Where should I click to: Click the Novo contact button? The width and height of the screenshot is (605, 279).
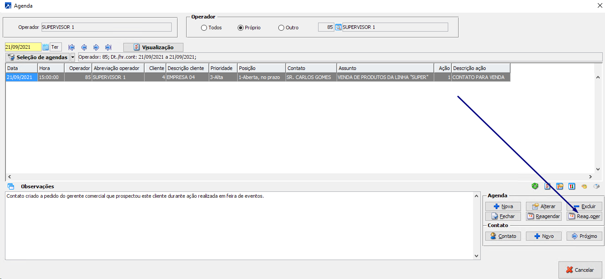[544, 236]
